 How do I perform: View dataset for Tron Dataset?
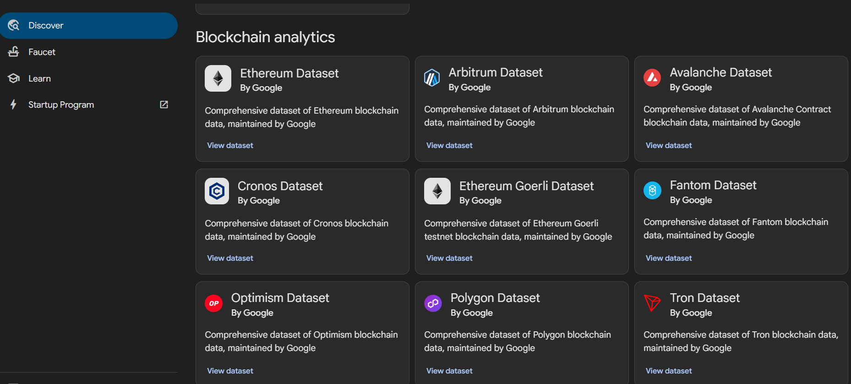click(x=669, y=371)
